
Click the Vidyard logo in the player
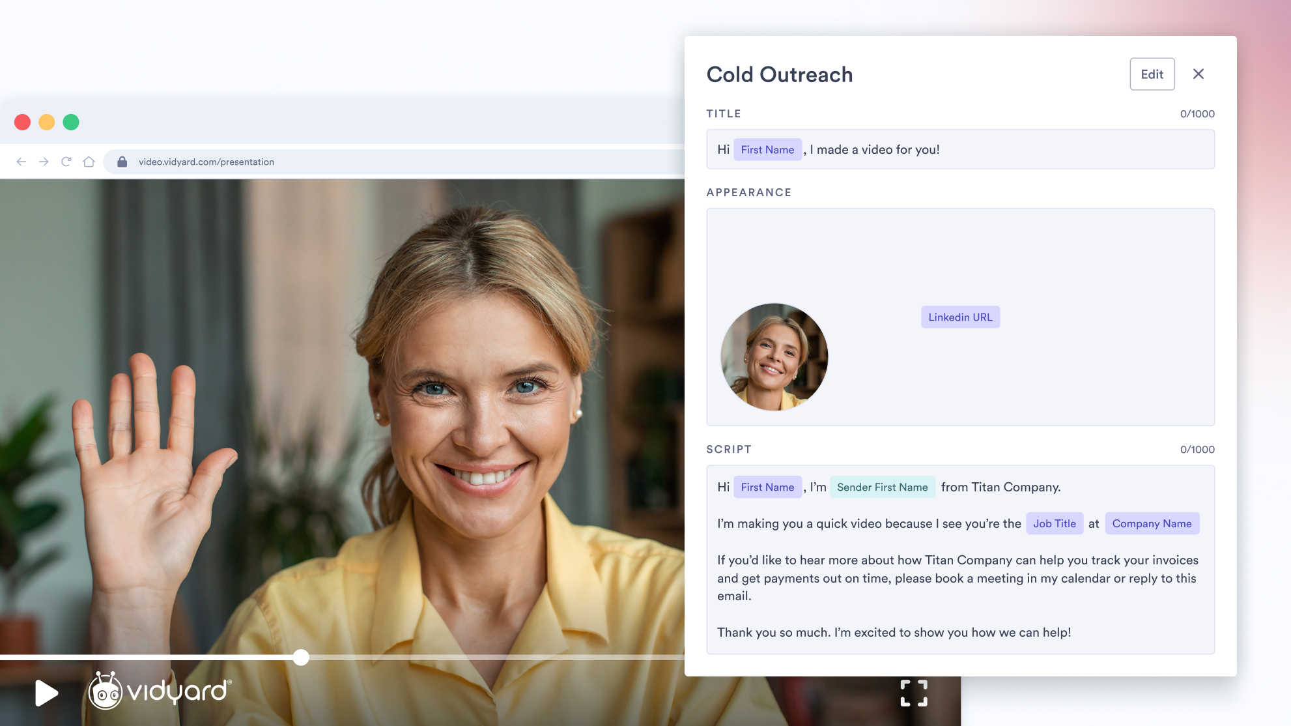pos(160,690)
